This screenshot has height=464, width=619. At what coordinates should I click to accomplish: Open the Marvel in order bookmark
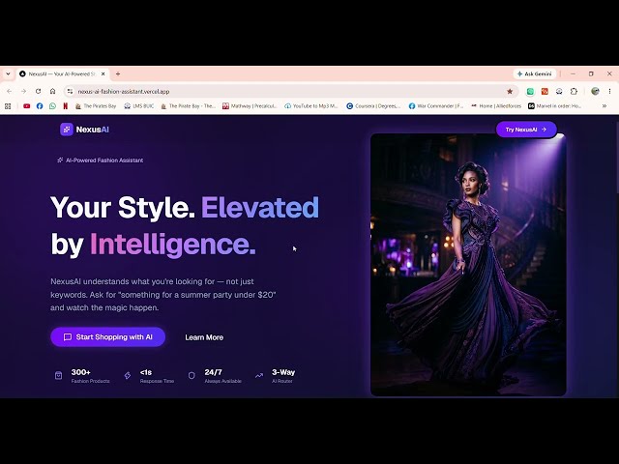(x=554, y=105)
